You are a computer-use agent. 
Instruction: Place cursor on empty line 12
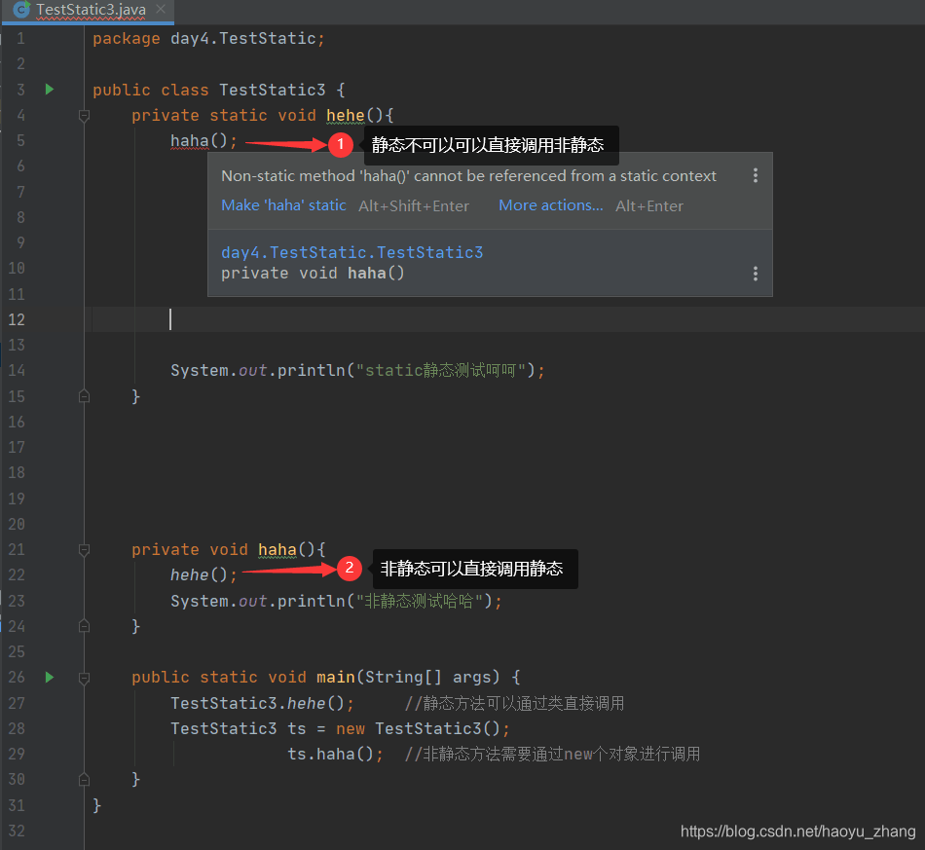point(507,319)
